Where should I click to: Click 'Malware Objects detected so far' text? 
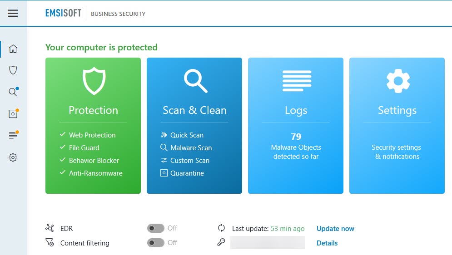(x=296, y=152)
